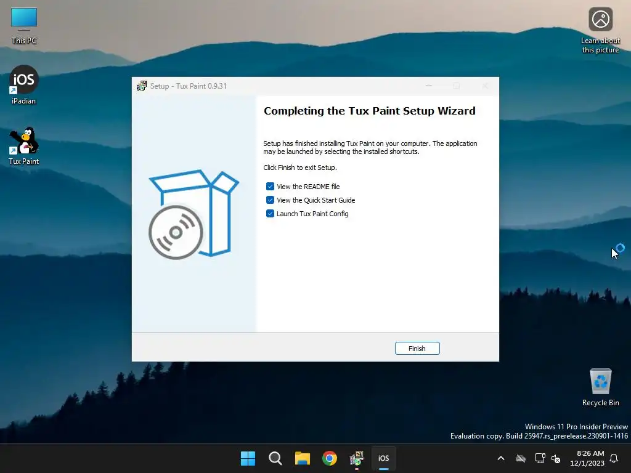The image size is (631, 473).
Task: Open clock and date 8:26 AM
Action: coord(587,458)
